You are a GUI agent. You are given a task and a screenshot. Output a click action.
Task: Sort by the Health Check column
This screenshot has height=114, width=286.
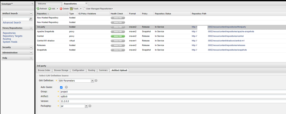tap(118, 14)
